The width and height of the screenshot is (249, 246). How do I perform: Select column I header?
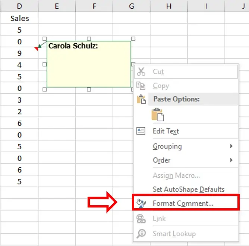pos(206,6)
